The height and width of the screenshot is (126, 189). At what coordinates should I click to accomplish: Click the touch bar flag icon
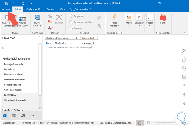184,86
